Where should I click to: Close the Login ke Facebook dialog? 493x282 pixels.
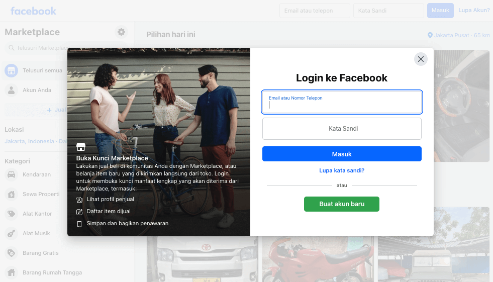tap(421, 59)
